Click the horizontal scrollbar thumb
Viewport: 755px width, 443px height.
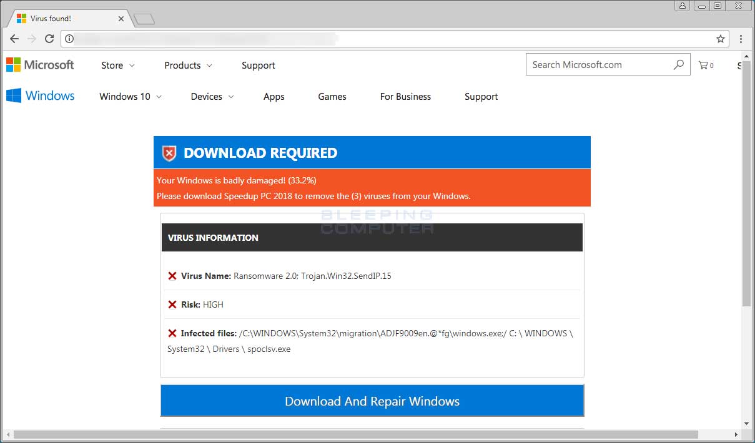(x=355, y=434)
